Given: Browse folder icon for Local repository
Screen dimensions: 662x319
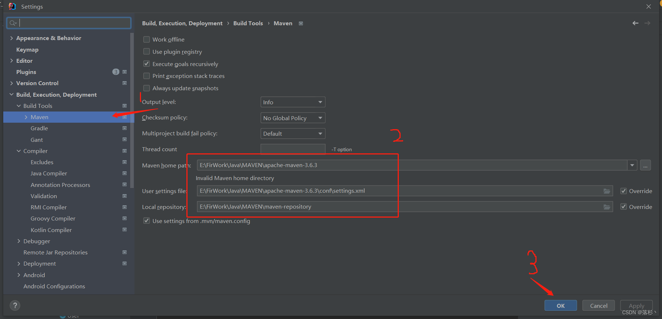Looking at the screenshot, I should tap(607, 207).
